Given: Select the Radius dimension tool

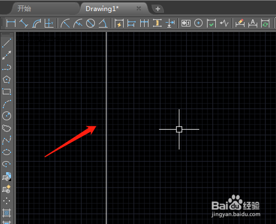Looking at the screenshot, I should pos(65,23).
